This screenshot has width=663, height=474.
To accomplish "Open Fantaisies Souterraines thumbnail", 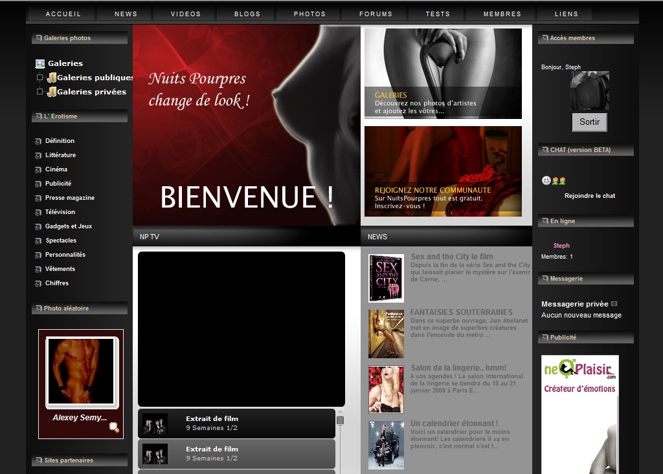I will (386, 334).
